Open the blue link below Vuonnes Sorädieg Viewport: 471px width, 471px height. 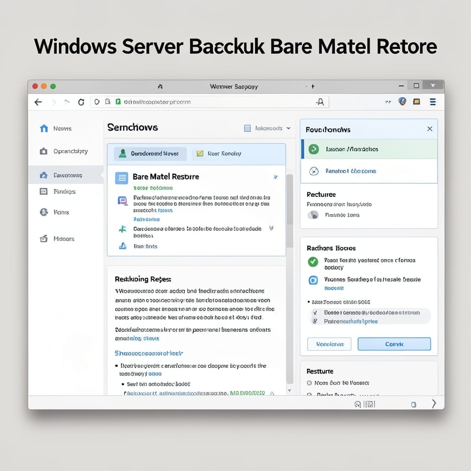pos(334,288)
